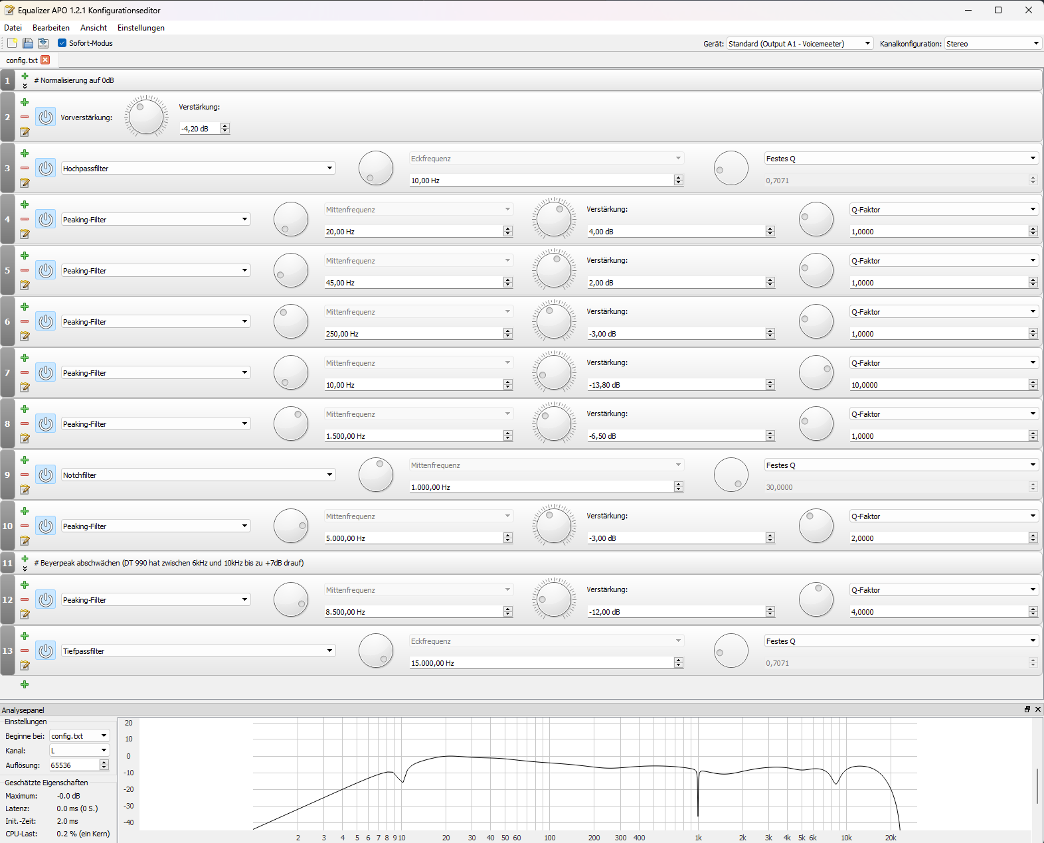Click the analysis panel vertical scrollbar
Image resolution: width=1044 pixels, height=843 pixels.
coord(1037,786)
